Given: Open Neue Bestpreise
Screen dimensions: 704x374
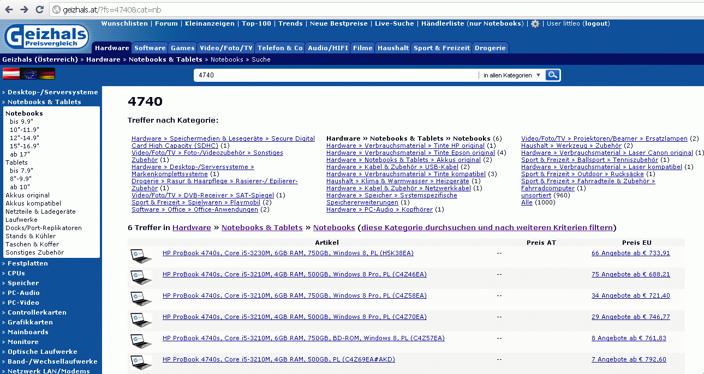Looking at the screenshot, I should [x=339, y=23].
